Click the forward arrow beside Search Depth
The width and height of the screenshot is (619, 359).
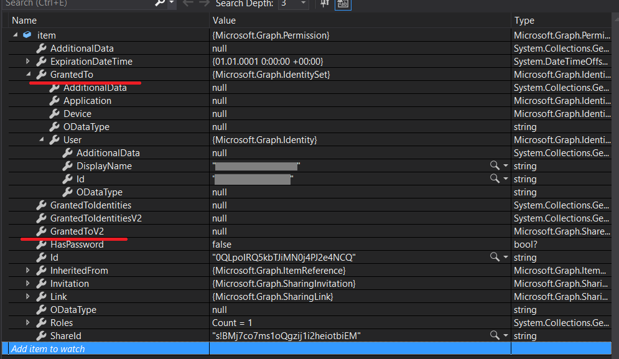coord(204,3)
